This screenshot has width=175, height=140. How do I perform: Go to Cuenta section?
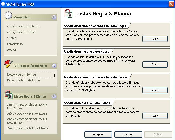(x=12, y=38)
